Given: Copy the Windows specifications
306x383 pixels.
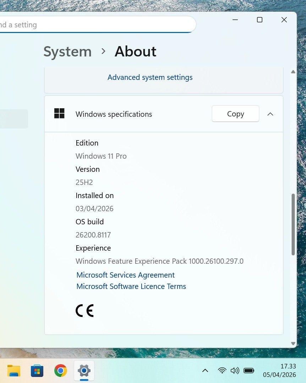Looking at the screenshot, I should (235, 114).
